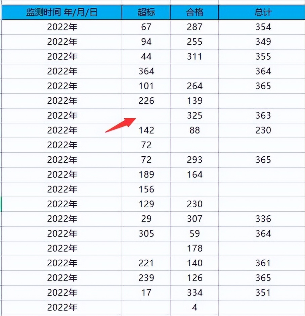Screen dimensions: 305x316
Task: Click the cell with value 140
Action: pyautogui.click(x=194, y=263)
